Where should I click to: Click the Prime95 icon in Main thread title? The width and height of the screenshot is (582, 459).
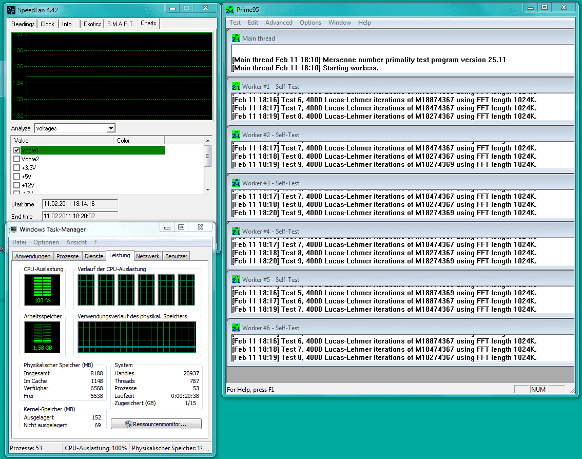pos(236,39)
